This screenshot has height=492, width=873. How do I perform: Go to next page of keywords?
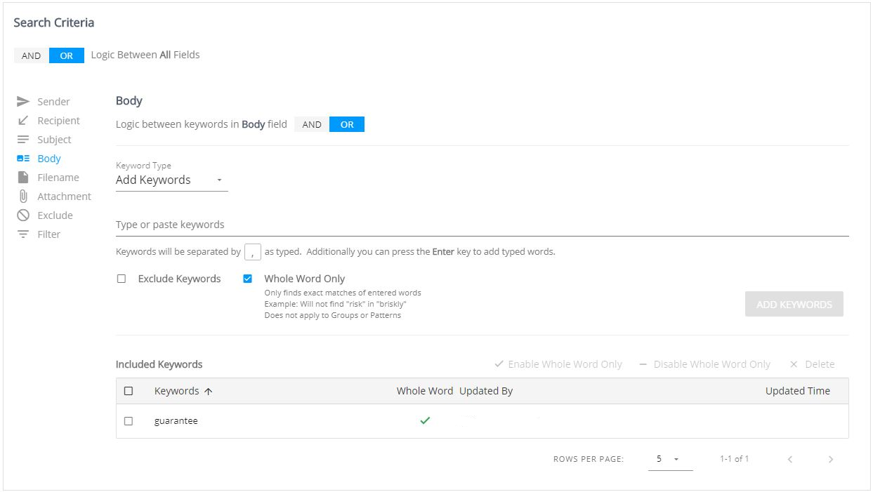[830, 459]
